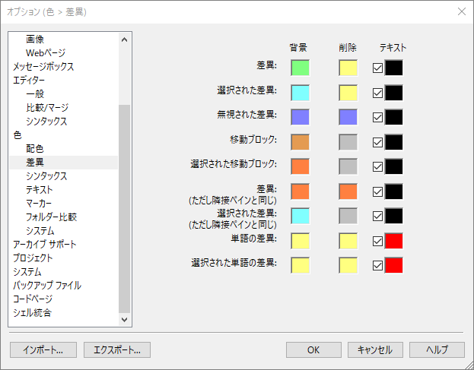Select シンタックス under エディター
Screen dimensions: 474x370
(x=46, y=122)
